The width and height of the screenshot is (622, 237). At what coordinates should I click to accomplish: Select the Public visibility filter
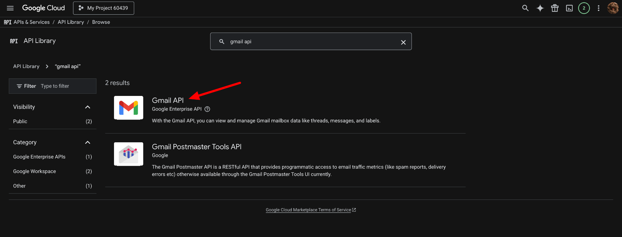(x=52, y=121)
